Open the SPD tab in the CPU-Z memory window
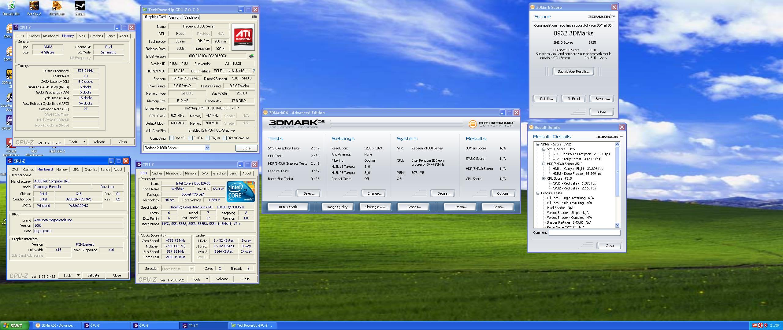Viewport: 783px width, 330px height. [x=82, y=36]
